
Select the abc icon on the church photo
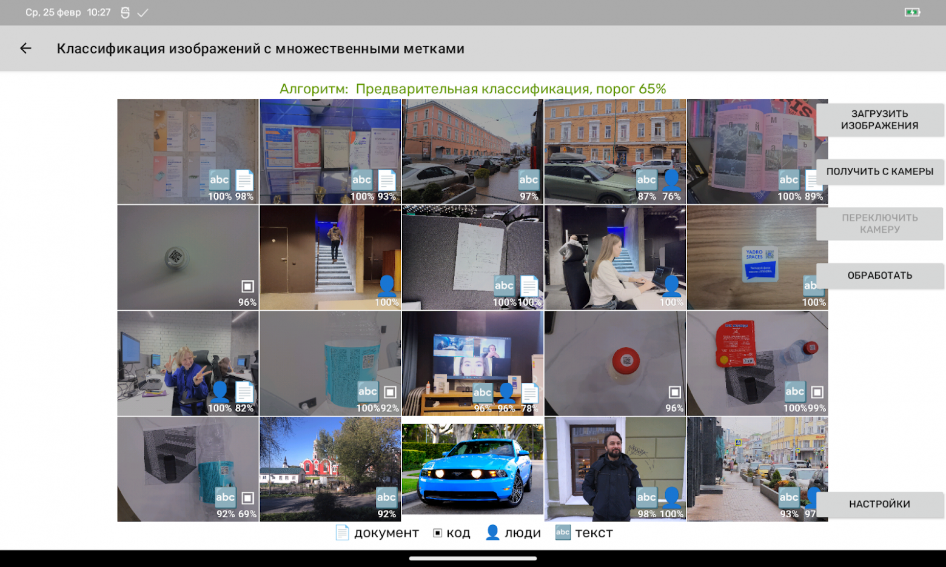pyautogui.click(x=386, y=497)
